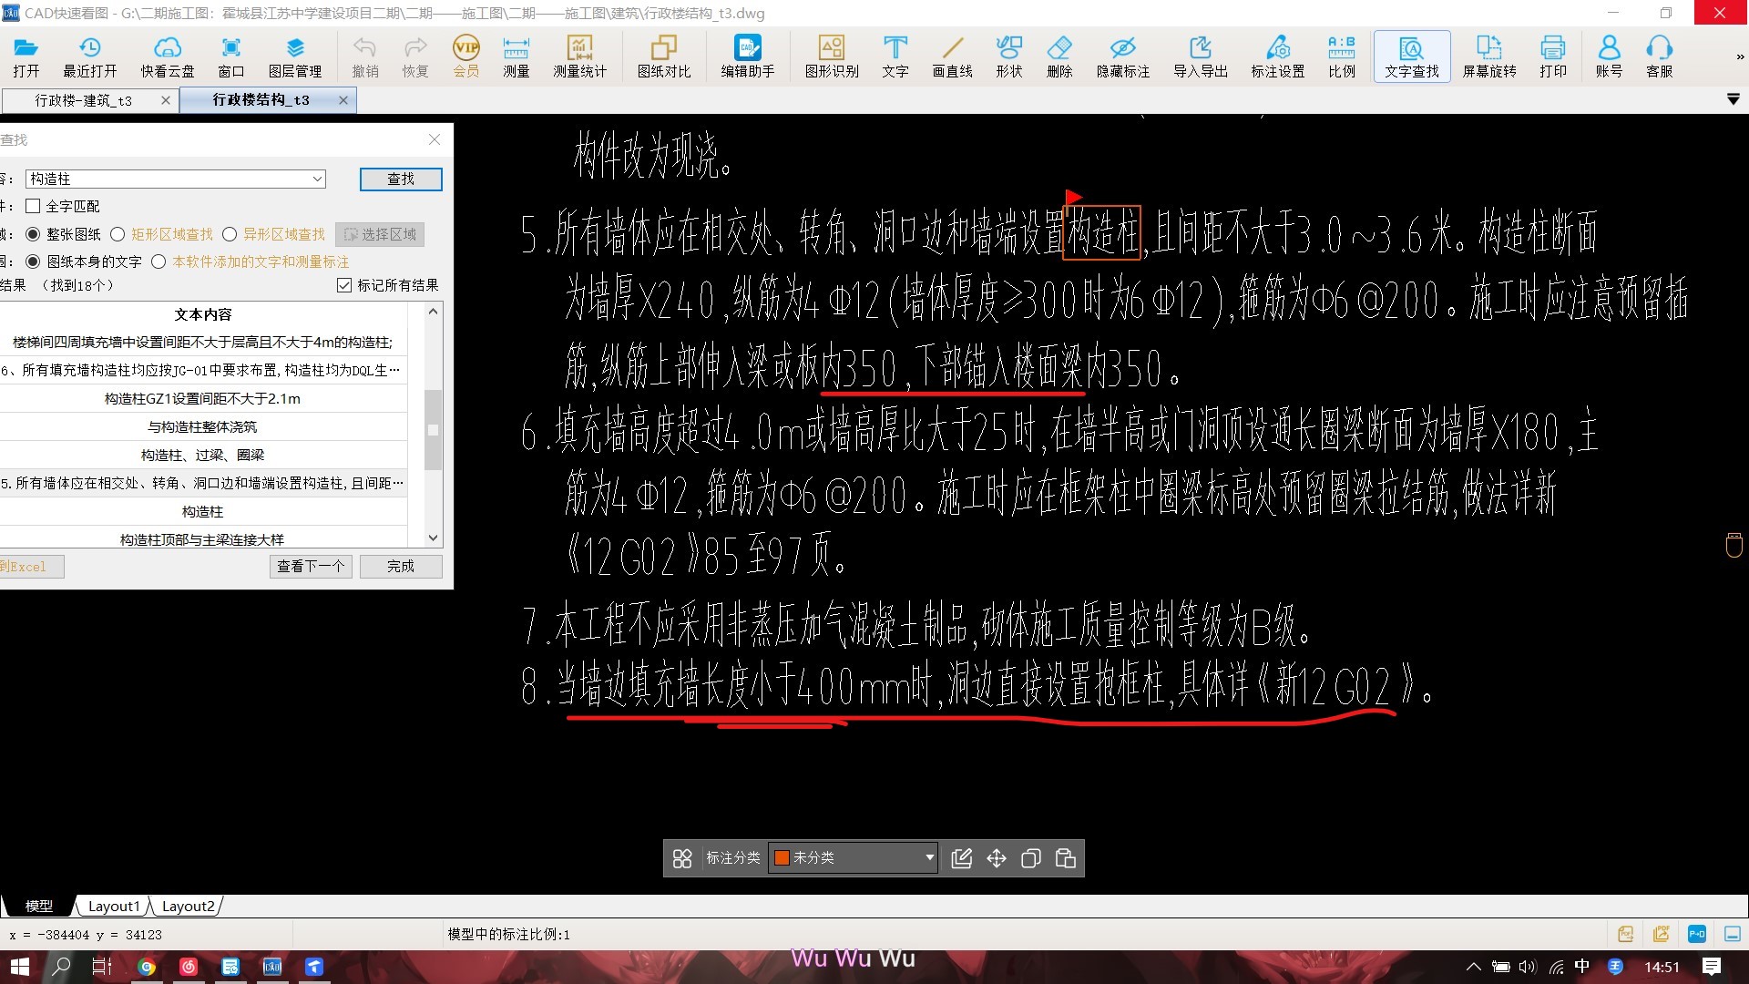
Task: Open the 快看云盘 cloud drive
Action: click(x=167, y=56)
